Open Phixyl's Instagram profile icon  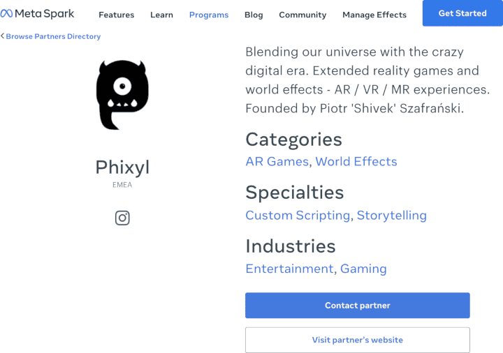[x=122, y=218]
